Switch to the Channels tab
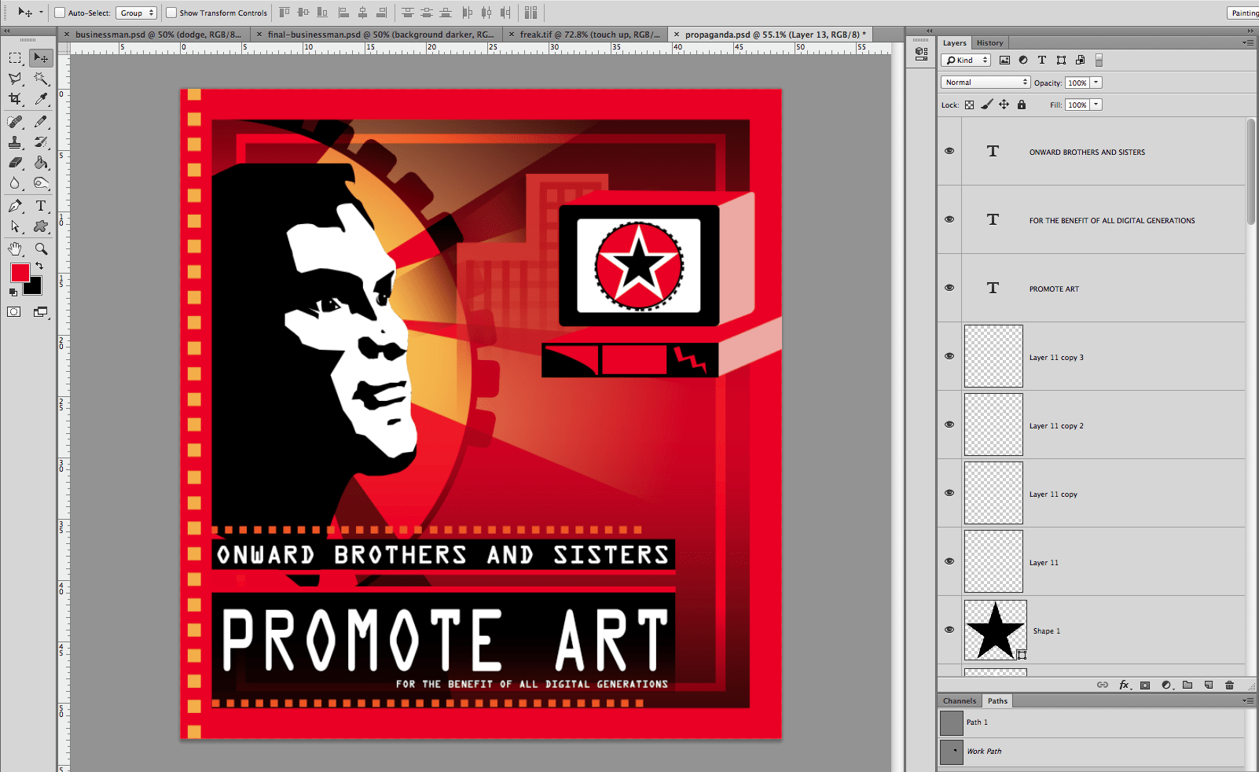 pyautogui.click(x=960, y=701)
